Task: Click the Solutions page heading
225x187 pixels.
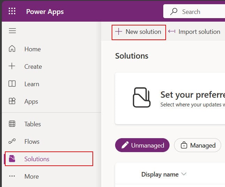Action: click(x=132, y=56)
